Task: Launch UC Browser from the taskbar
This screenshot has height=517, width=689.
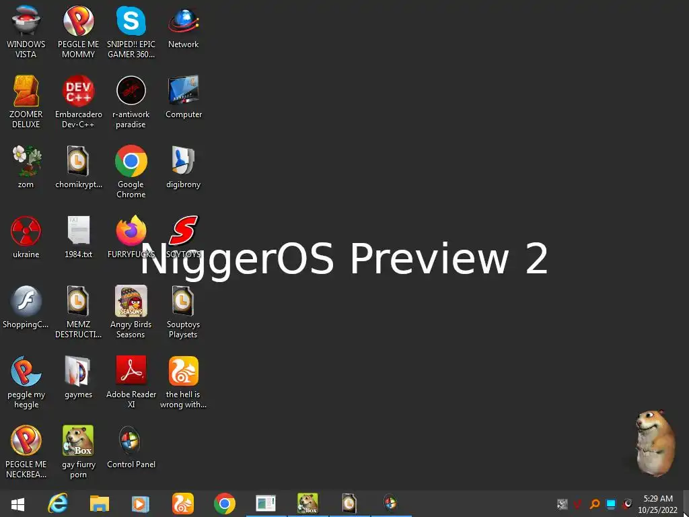Action: [183, 504]
